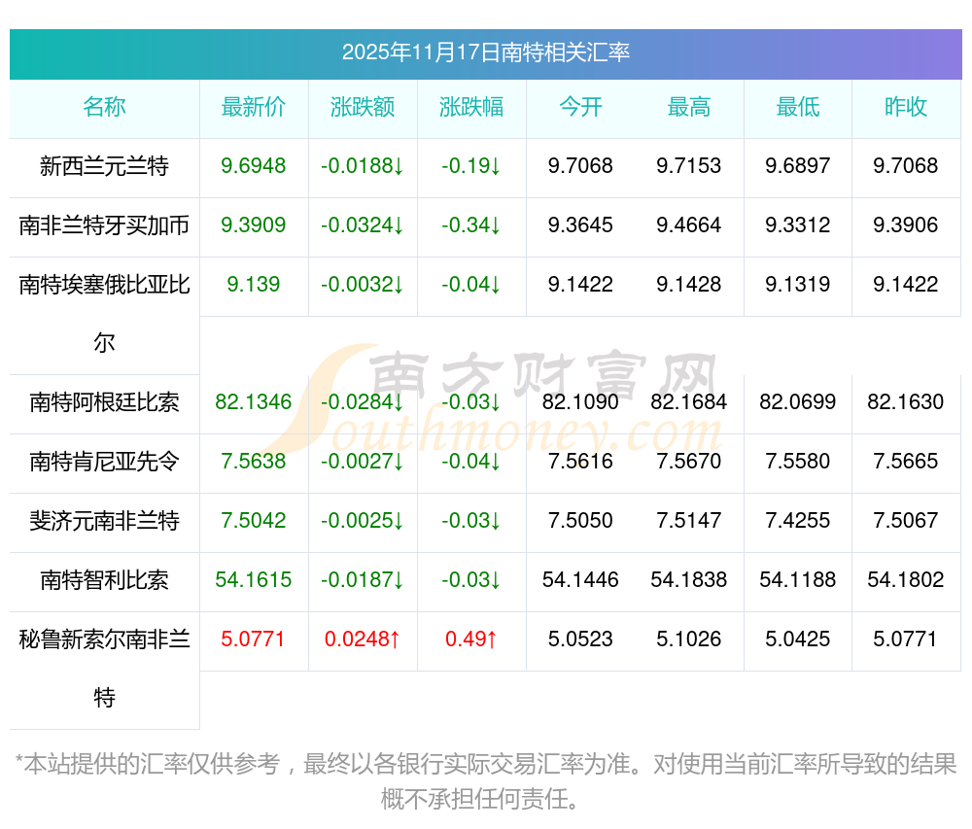The image size is (972, 829).
Task: Select the previous close 7.5665
Action: 906,462
